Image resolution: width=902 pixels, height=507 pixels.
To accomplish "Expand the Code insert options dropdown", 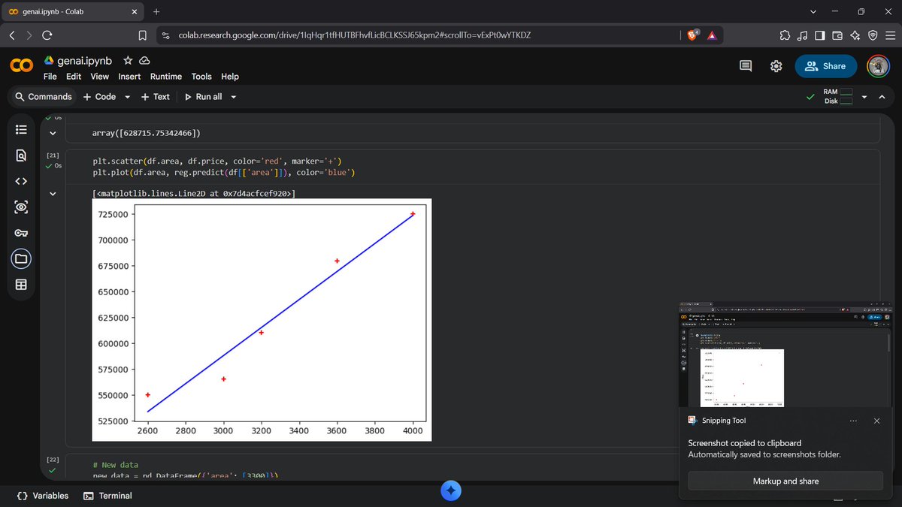I will pyautogui.click(x=127, y=97).
